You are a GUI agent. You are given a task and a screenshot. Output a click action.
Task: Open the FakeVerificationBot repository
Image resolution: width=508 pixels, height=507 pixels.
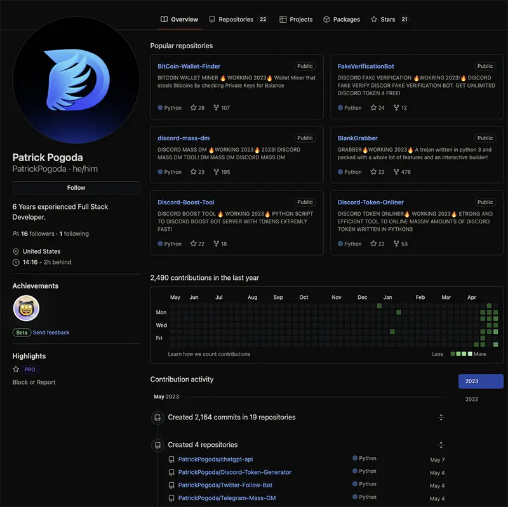click(x=366, y=67)
